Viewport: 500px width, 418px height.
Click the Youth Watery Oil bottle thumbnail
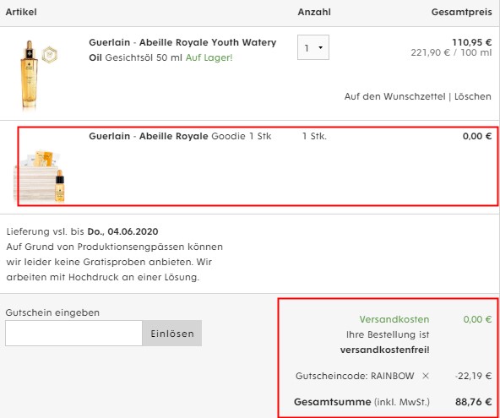click(30, 74)
